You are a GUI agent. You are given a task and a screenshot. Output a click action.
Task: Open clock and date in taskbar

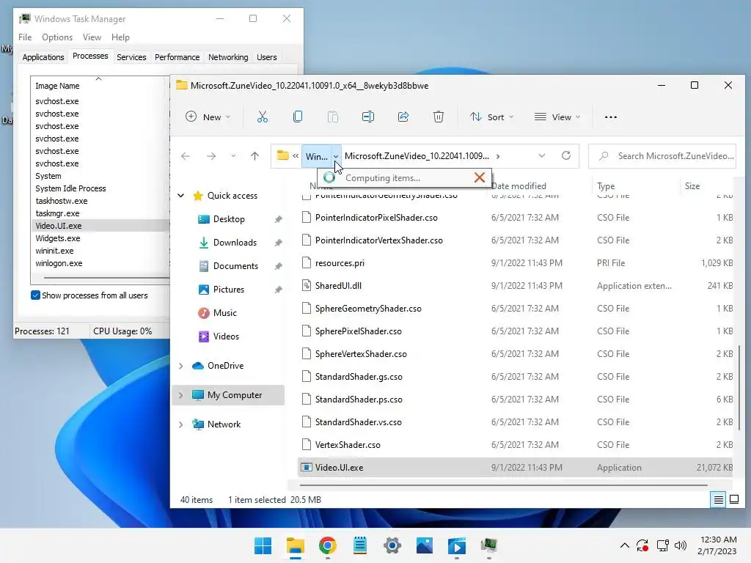click(x=717, y=545)
